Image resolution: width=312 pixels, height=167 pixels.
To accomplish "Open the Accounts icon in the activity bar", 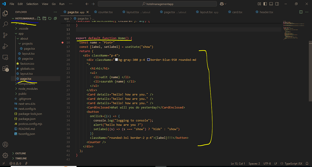I will point(5,144).
